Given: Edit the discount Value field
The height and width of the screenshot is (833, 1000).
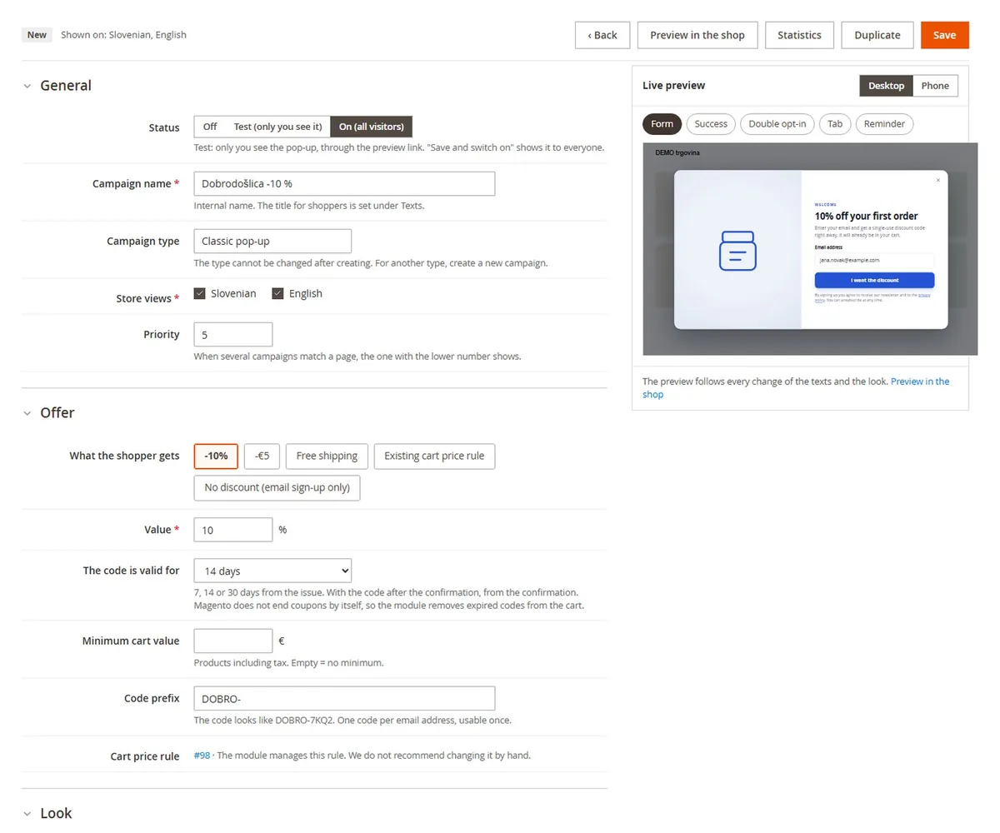Looking at the screenshot, I should (x=233, y=530).
